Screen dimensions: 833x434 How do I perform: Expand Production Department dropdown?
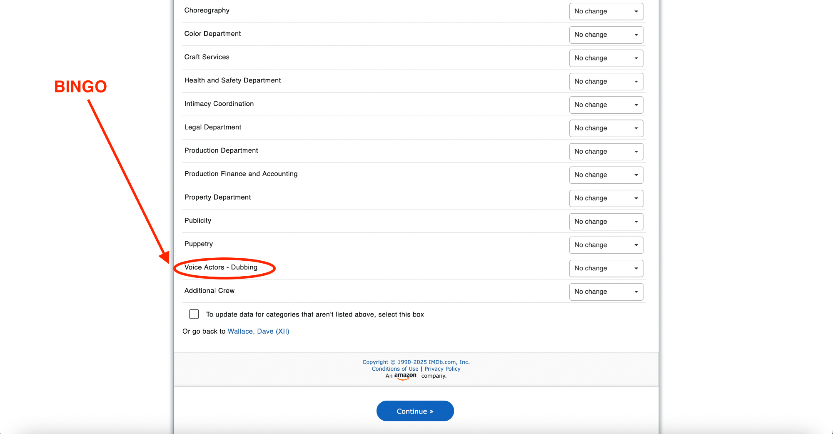tap(606, 151)
